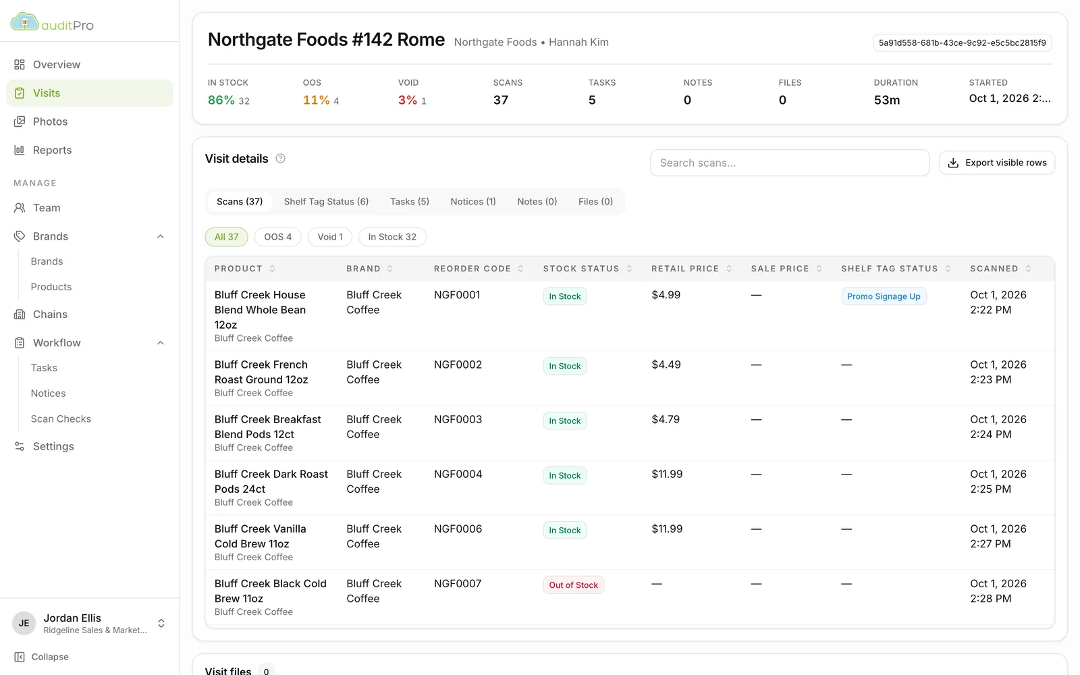Sort the table by Stock Status
This screenshot has width=1080, height=675.
[x=629, y=269]
